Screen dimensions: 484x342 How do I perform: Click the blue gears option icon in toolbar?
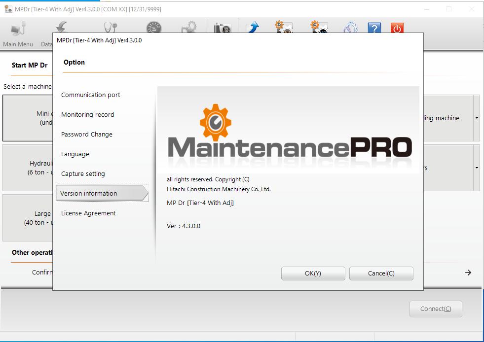(351, 27)
